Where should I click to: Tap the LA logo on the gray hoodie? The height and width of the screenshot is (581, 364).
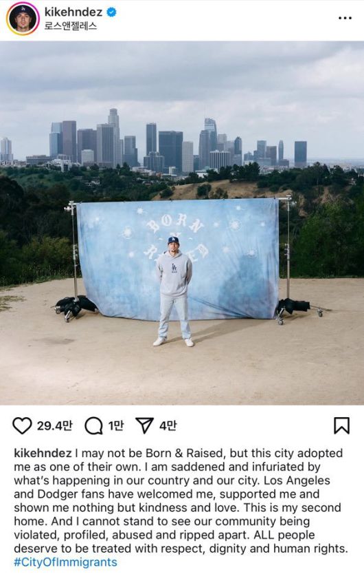[x=175, y=268]
